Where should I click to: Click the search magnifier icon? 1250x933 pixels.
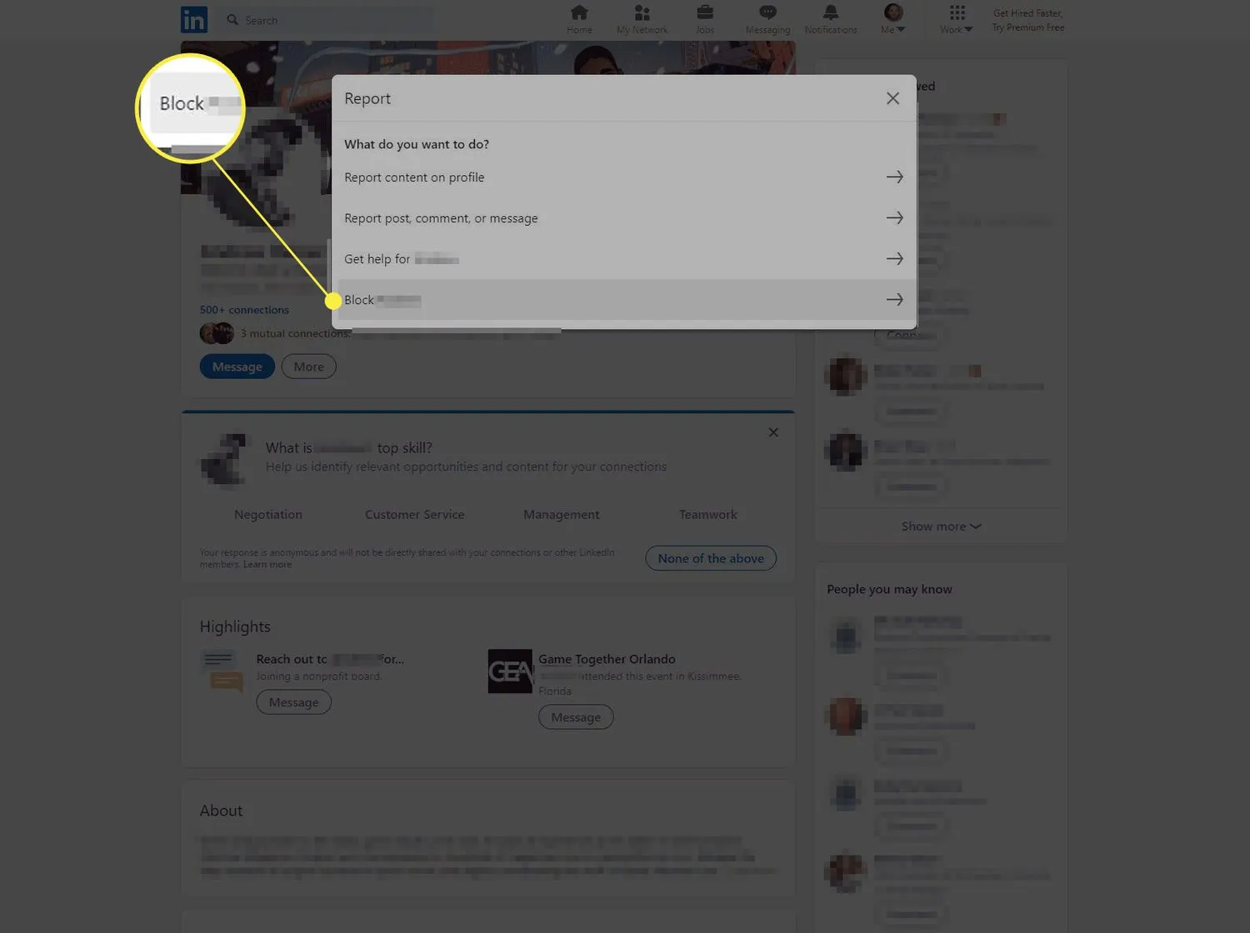[x=232, y=19]
